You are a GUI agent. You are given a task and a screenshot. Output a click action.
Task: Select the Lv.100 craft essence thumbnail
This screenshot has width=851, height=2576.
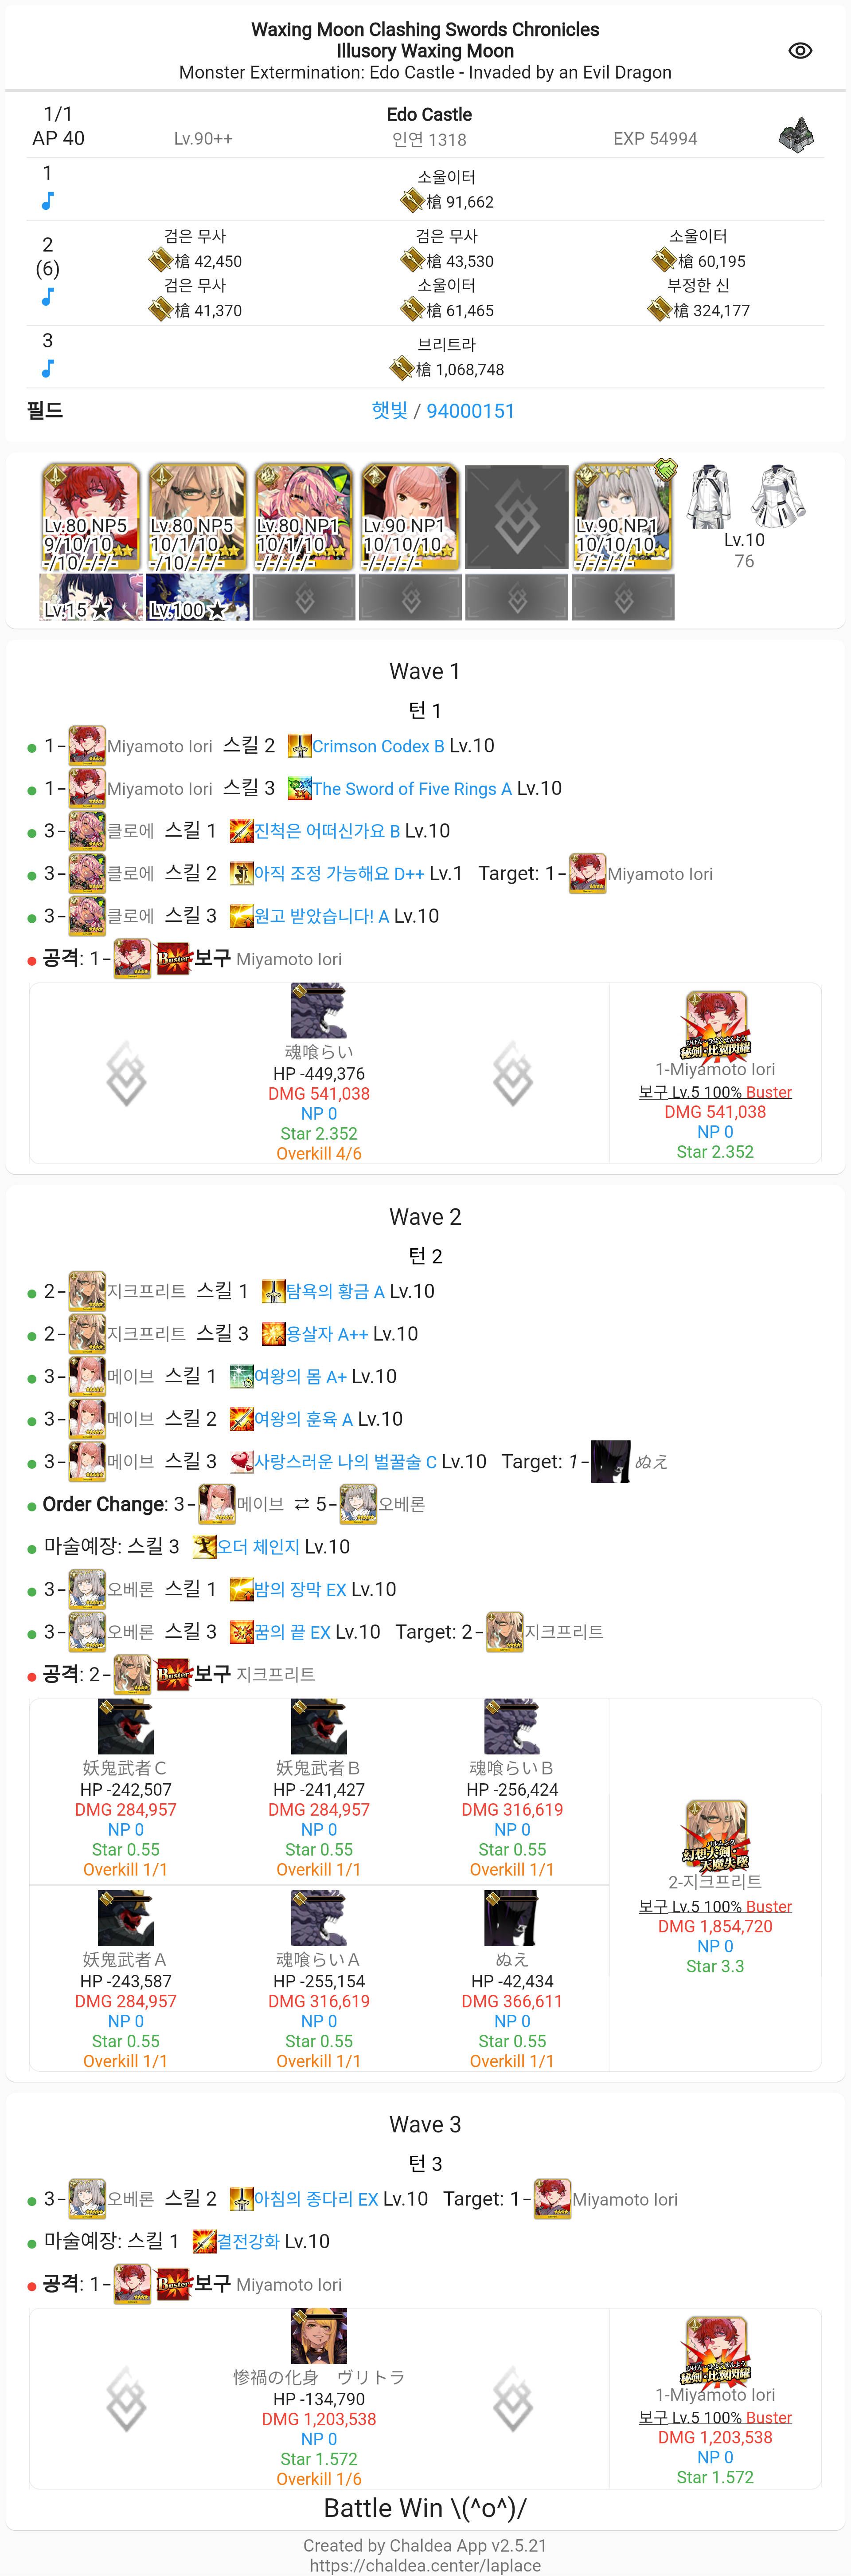pyautogui.click(x=198, y=597)
